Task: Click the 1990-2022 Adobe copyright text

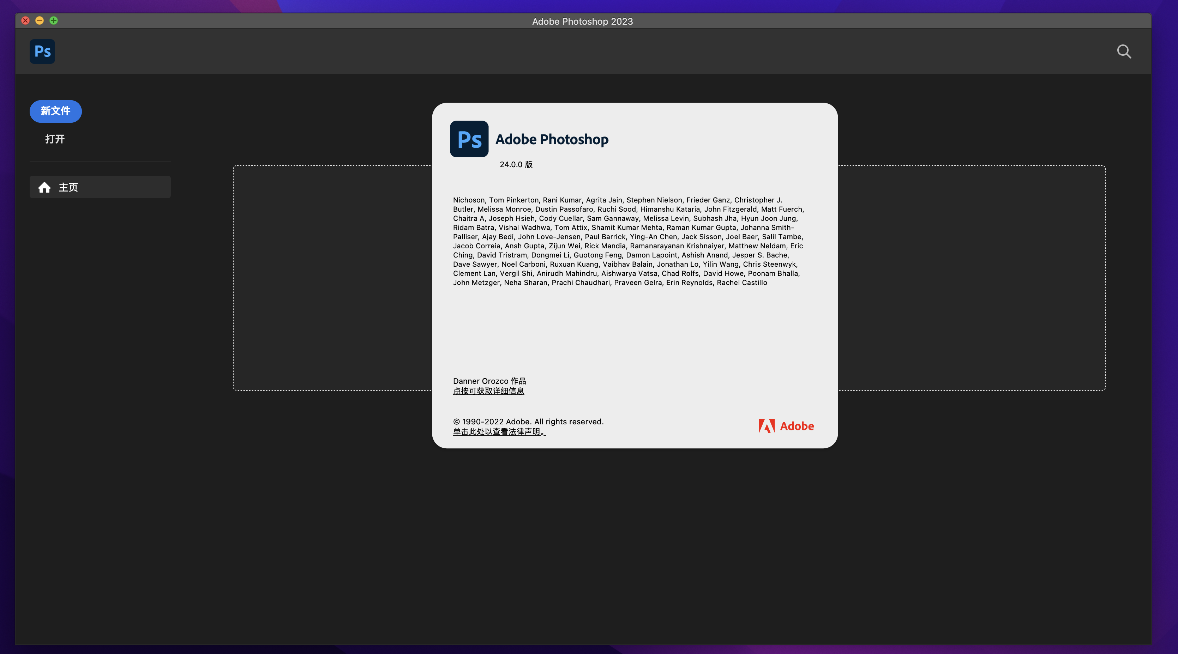Action: point(528,422)
